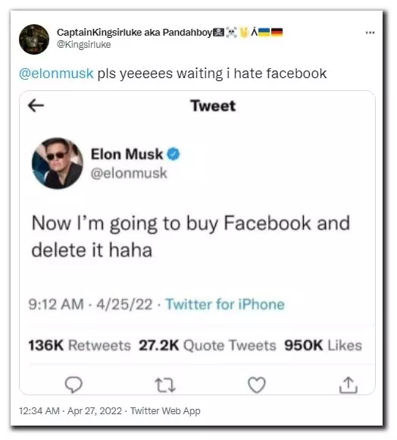Click the back arrow beside Tweet
Viewport: 397px width, 440px height.
tap(36, 105)
